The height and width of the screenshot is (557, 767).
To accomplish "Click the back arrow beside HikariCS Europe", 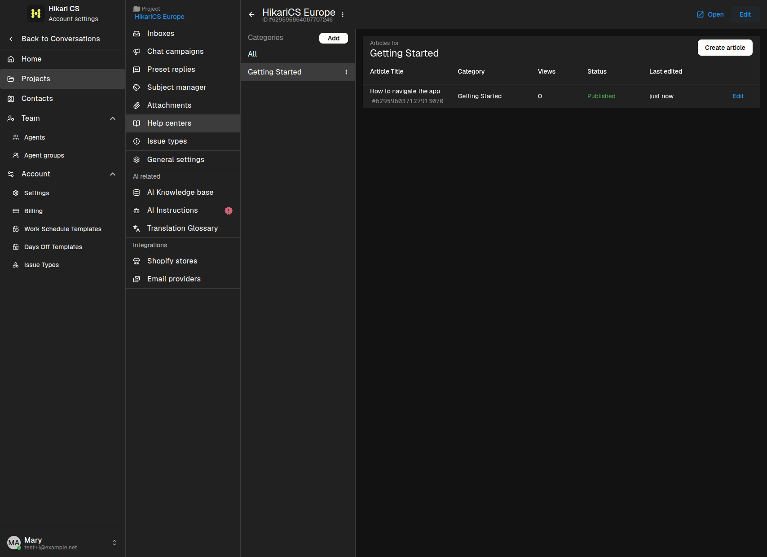I will (251, 14).
